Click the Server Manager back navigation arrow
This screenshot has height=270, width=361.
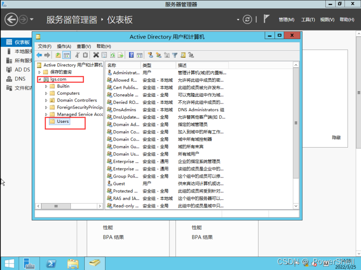[11, 20]
